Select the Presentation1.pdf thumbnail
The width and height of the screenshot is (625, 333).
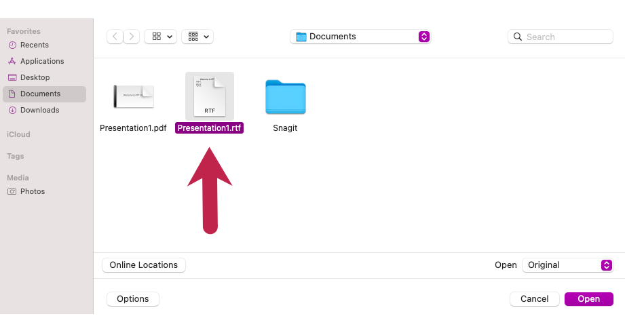134,97
